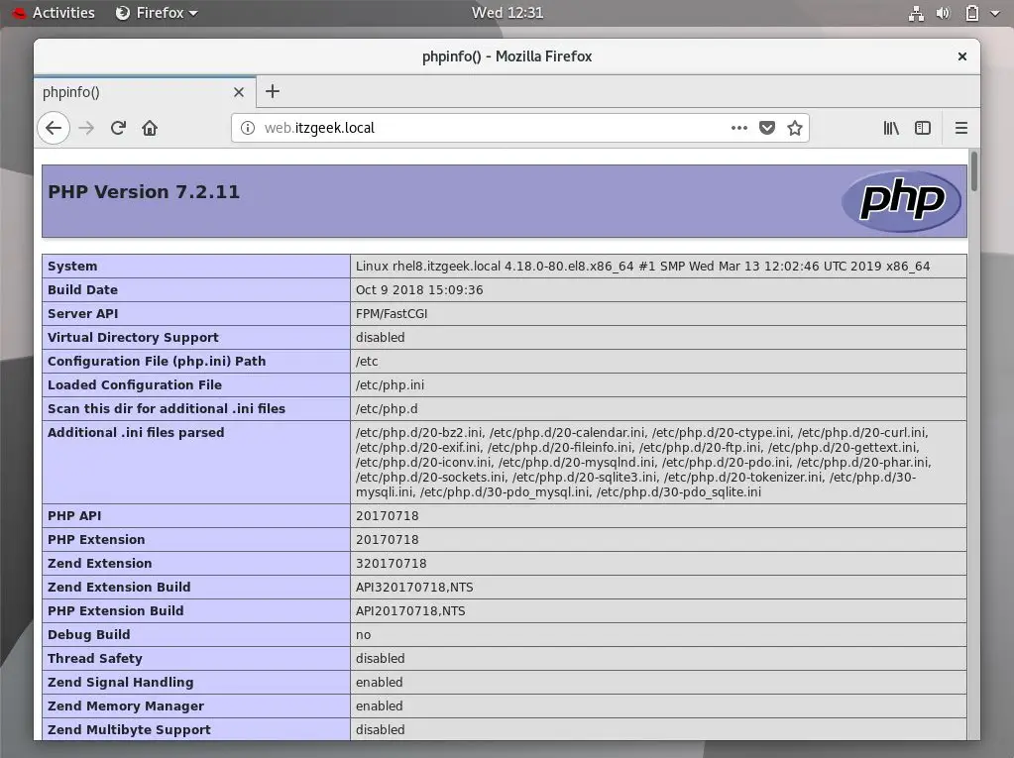Click the Zend Multibyte Support label
The height and width of the screenshot is (758, 1014).
129,729
